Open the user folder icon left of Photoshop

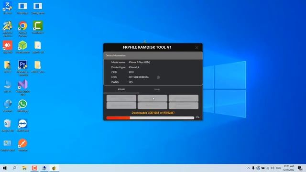[8, 67]
